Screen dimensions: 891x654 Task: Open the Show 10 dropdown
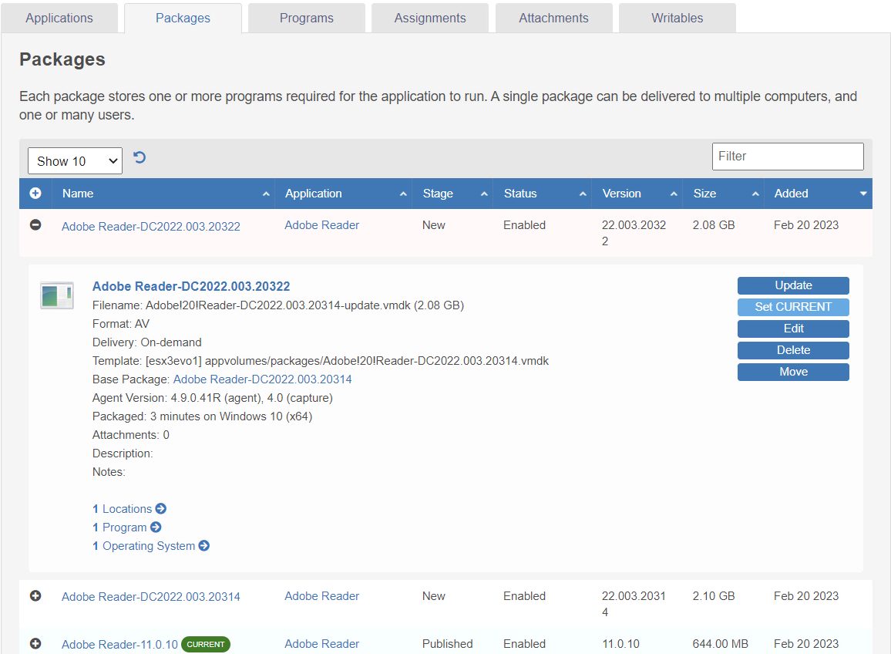point(74,160)
